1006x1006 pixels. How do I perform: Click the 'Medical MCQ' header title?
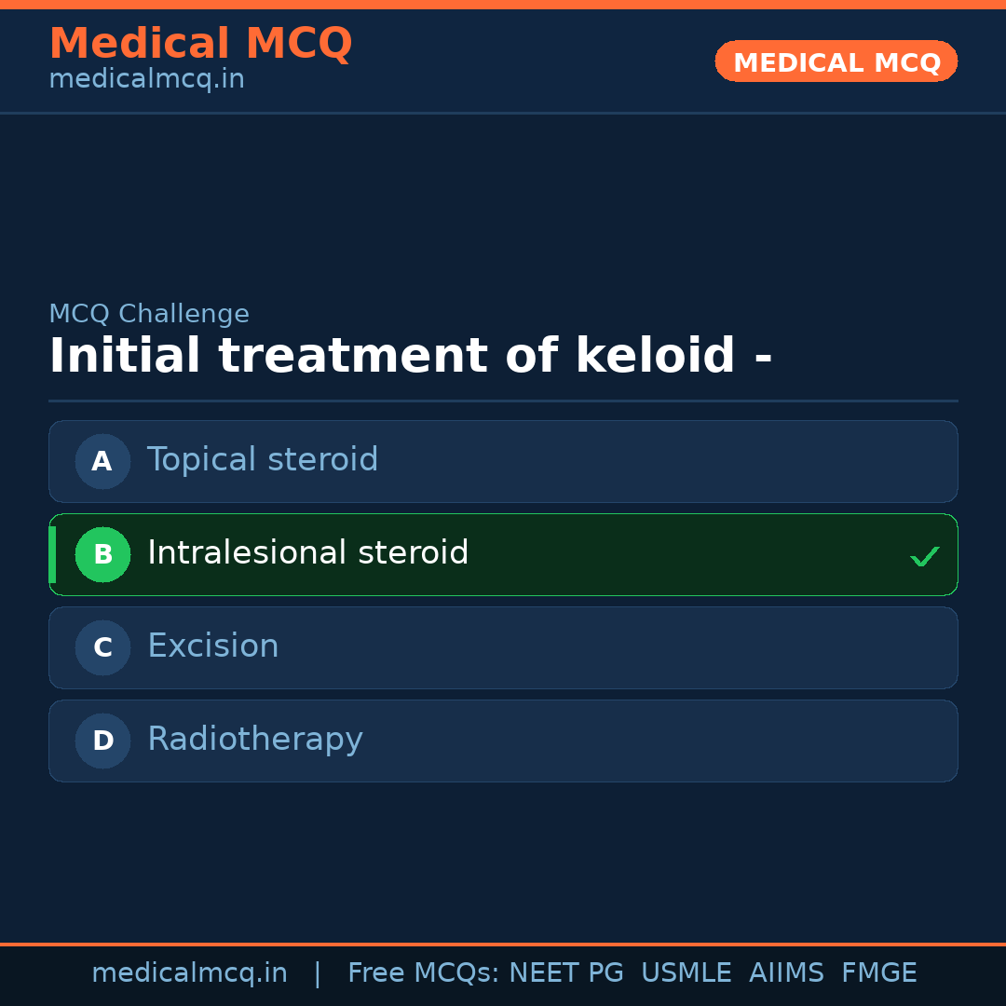200,44
